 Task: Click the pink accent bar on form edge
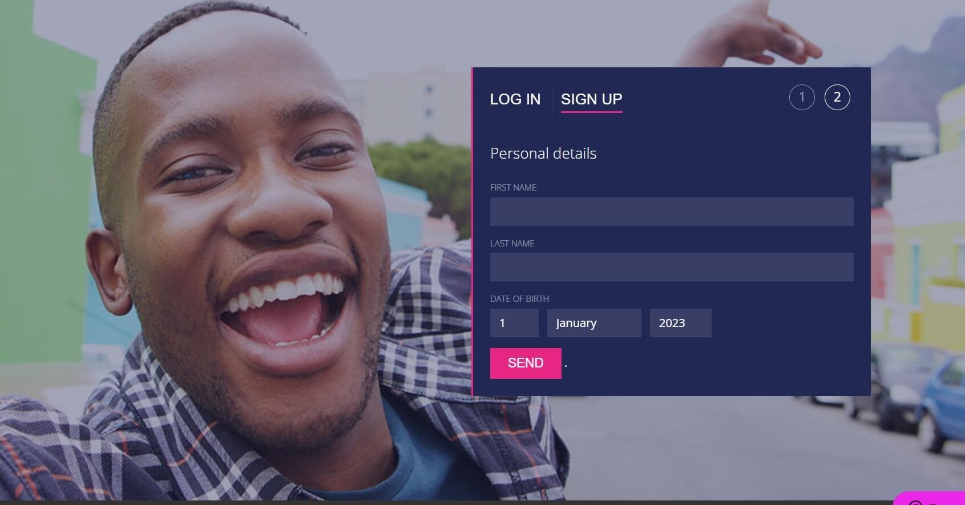[x=473, y=232]
